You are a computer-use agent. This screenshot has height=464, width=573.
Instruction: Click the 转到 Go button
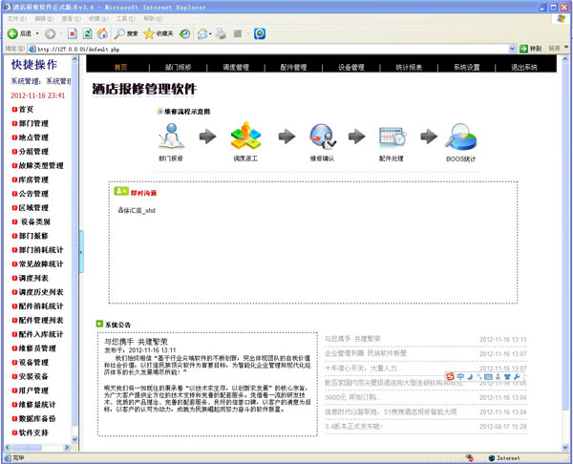[x=530, y=49]
